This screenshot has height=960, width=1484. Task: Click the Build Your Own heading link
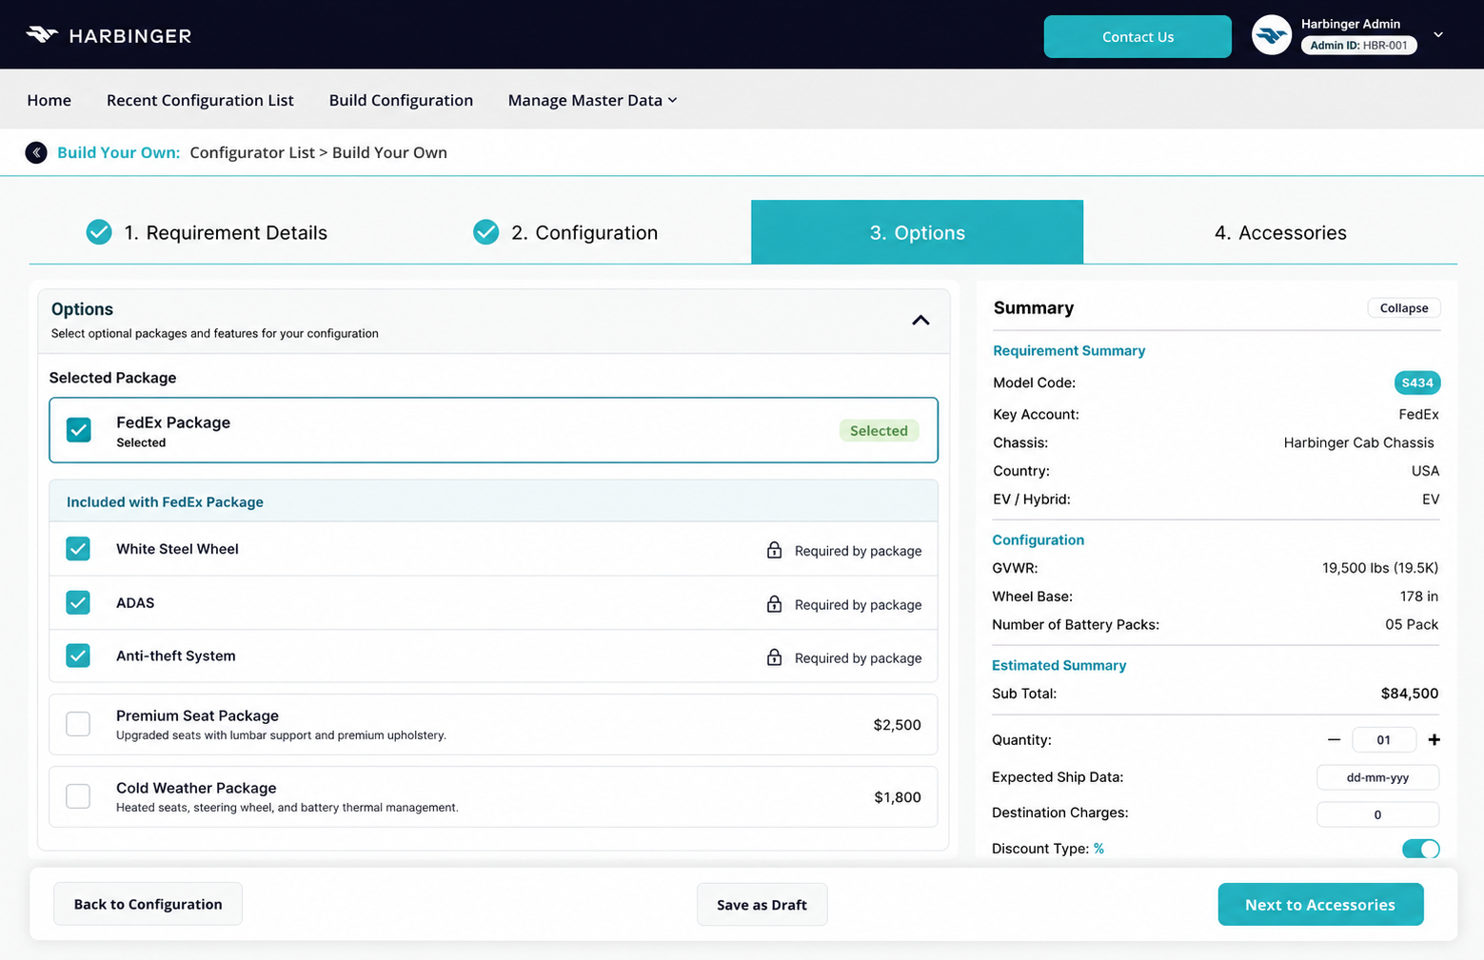click(x=118, y=152)
